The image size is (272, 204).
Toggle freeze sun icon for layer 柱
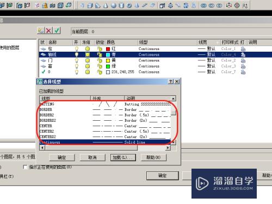(x=88, y=48)
